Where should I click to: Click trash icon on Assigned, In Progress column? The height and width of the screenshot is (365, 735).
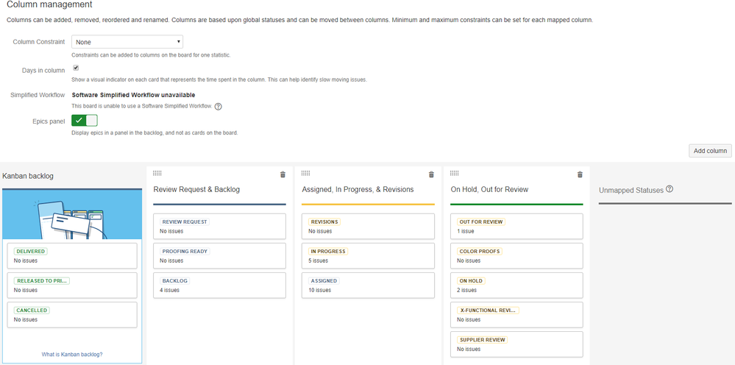pyautogui.click(x=431, y=174)
